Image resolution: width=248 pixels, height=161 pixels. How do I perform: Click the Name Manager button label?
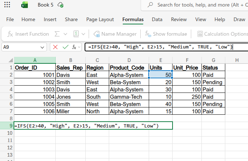click(119, 34)
